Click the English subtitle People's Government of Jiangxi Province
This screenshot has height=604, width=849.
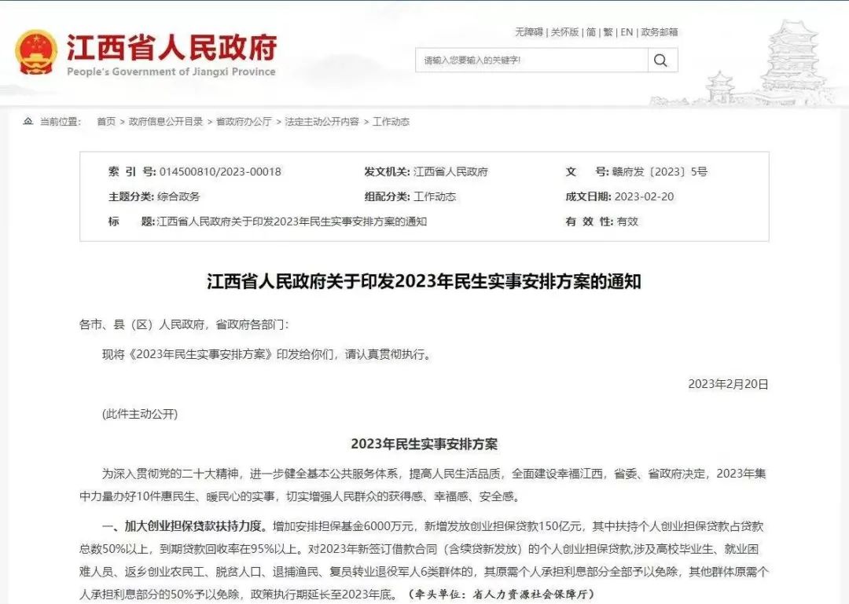tap(171, 71)
